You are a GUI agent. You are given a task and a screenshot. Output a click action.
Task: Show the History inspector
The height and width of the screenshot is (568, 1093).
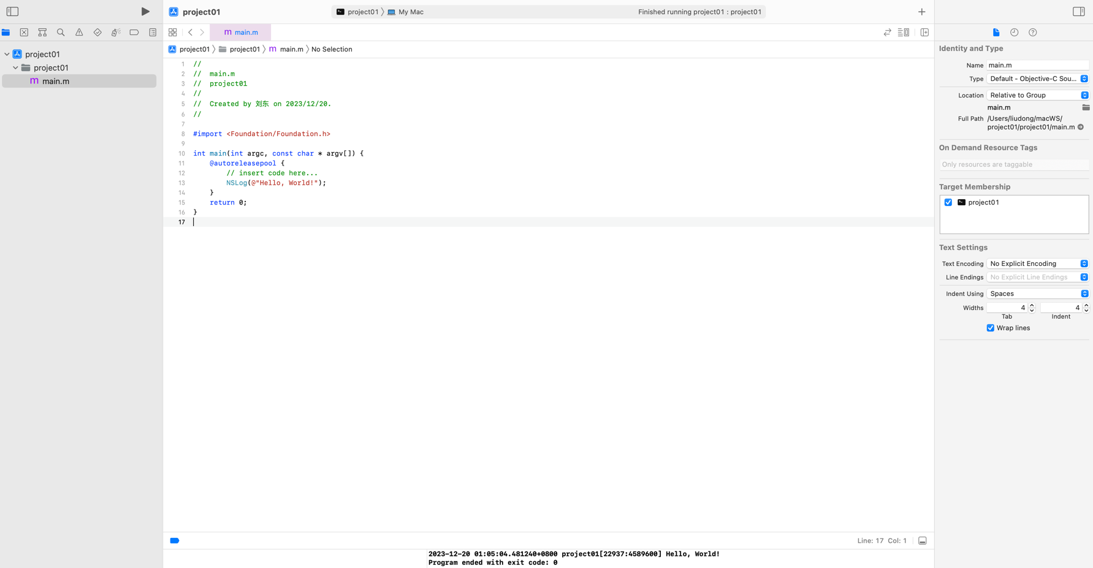tap(1015, 32)
